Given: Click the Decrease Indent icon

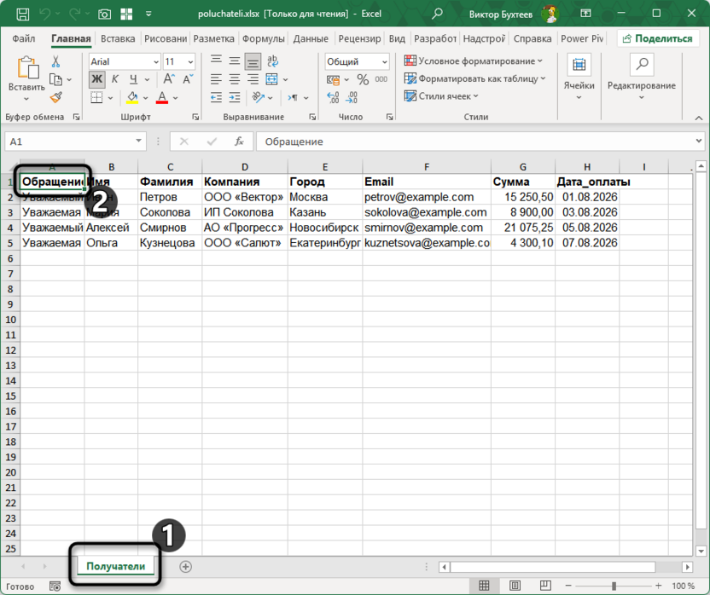Looking at the screenshot, I should tap(216, 97).
